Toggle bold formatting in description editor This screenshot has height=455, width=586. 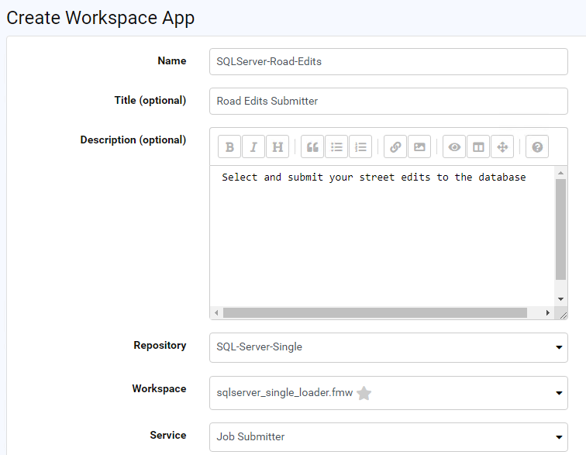[x=229, y=146]
